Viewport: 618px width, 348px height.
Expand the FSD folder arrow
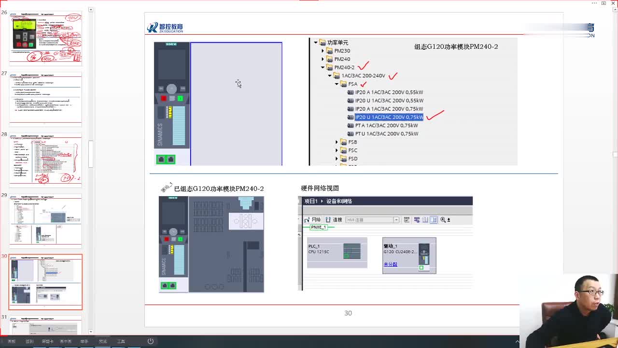tap(337, 159)
